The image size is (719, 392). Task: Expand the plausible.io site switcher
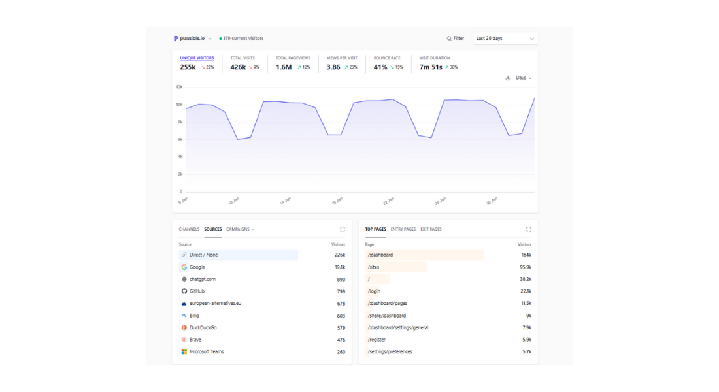click(x=195, y=39)
